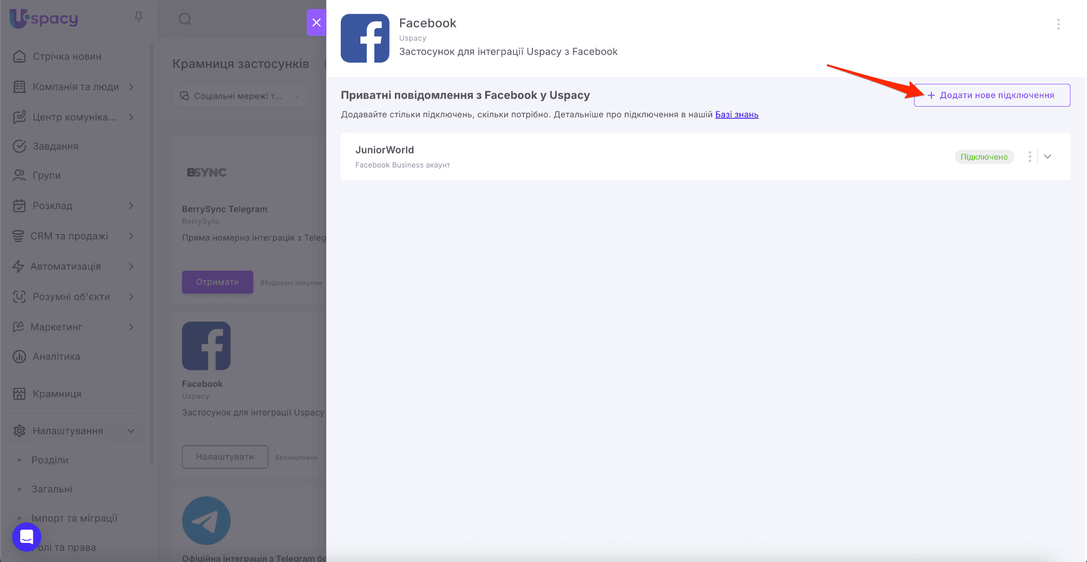1087x562 pixels.
Task: Click the settings gear icon
Action: tap(20, 430)
